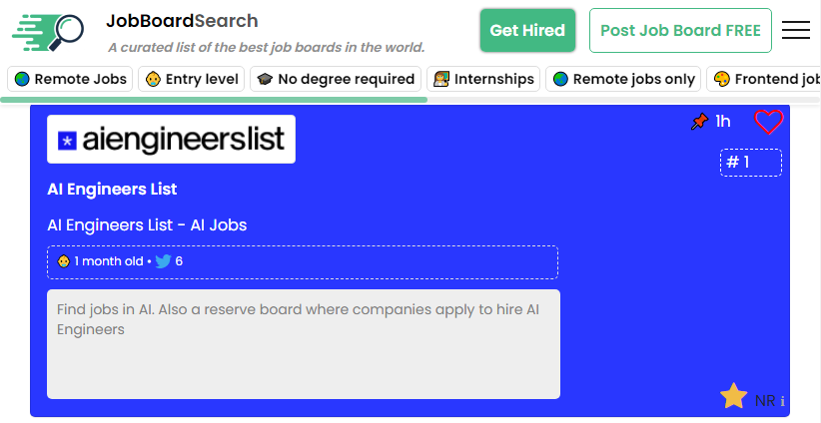
Task: Click the baby face age icon
Action: [x=64, y=261]
